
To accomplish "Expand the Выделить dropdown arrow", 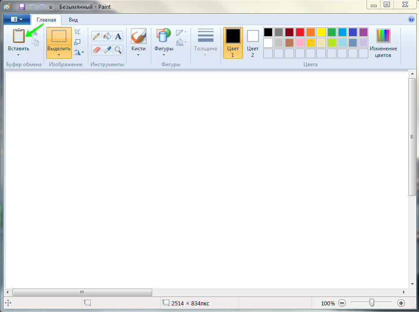I will [x=59, y=55].
